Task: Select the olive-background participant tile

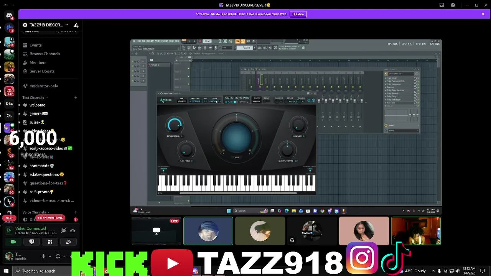Action: click(x=260, y=231)
